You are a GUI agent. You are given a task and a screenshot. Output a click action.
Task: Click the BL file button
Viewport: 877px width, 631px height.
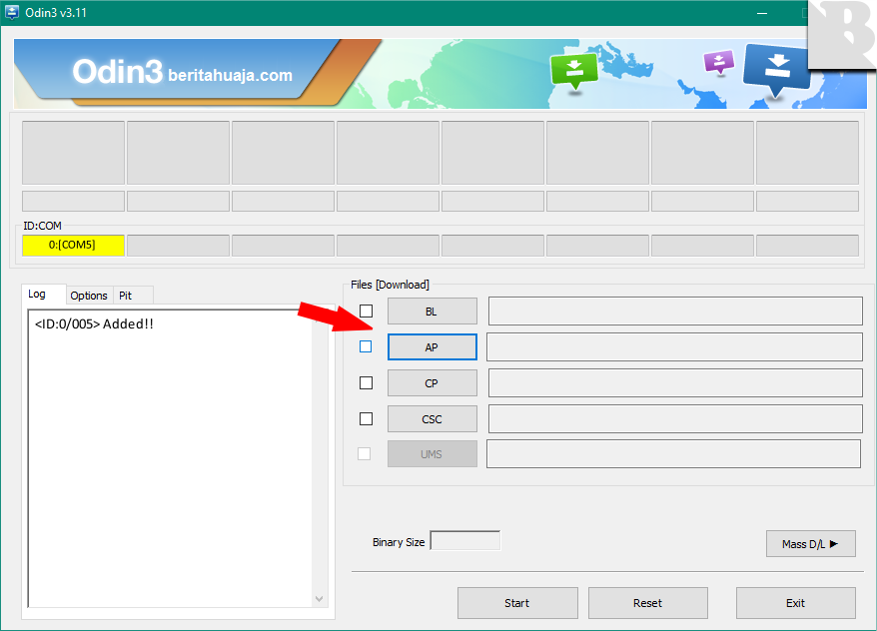[432, 312]
